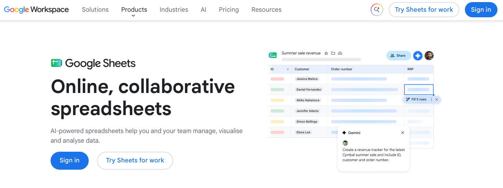The height and width of the screenshot is (188, 503).
Task: Click the Sign in button in header
Action: (x=481, y=10)
